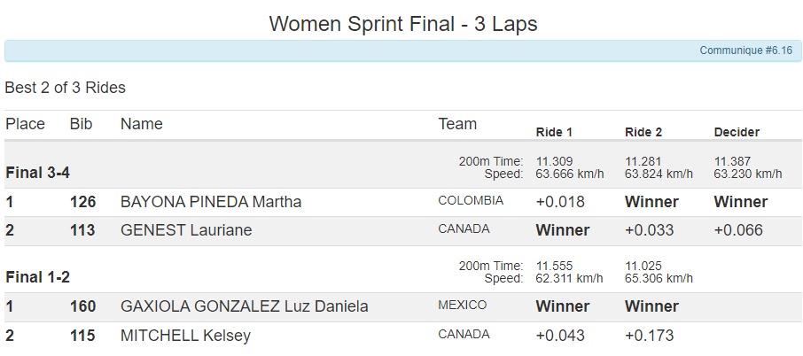
Task: Click Mitchell's +0.173 Ride 2 gap
Action: tap(649, 336)
